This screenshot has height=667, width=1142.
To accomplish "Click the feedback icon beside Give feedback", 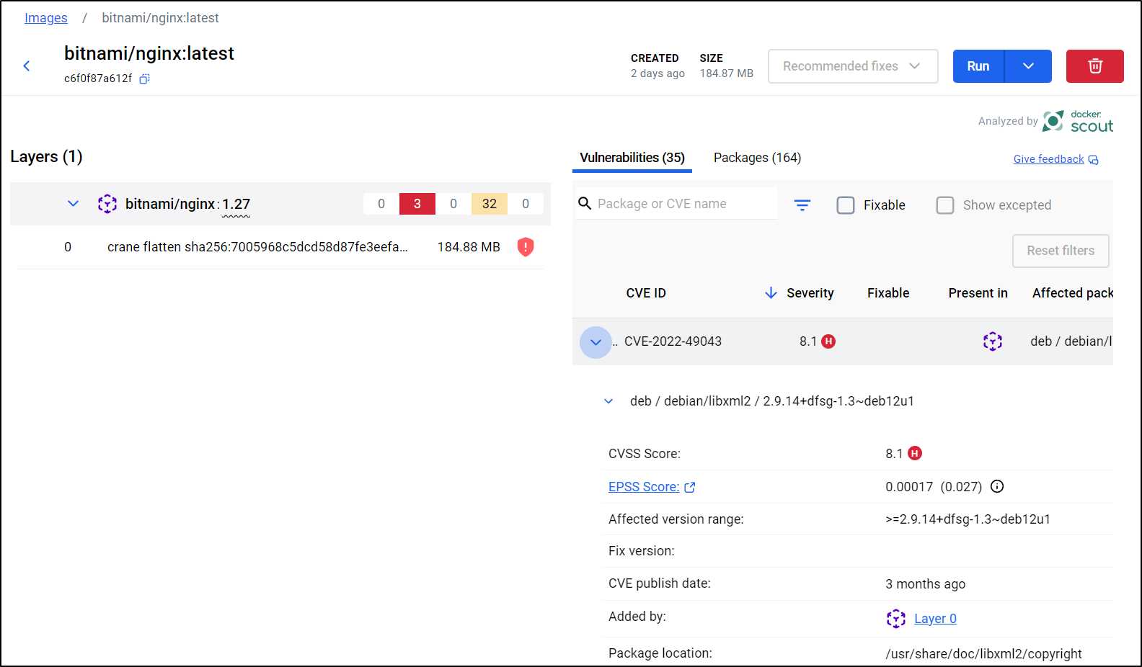I will (x=1094, y=160).
